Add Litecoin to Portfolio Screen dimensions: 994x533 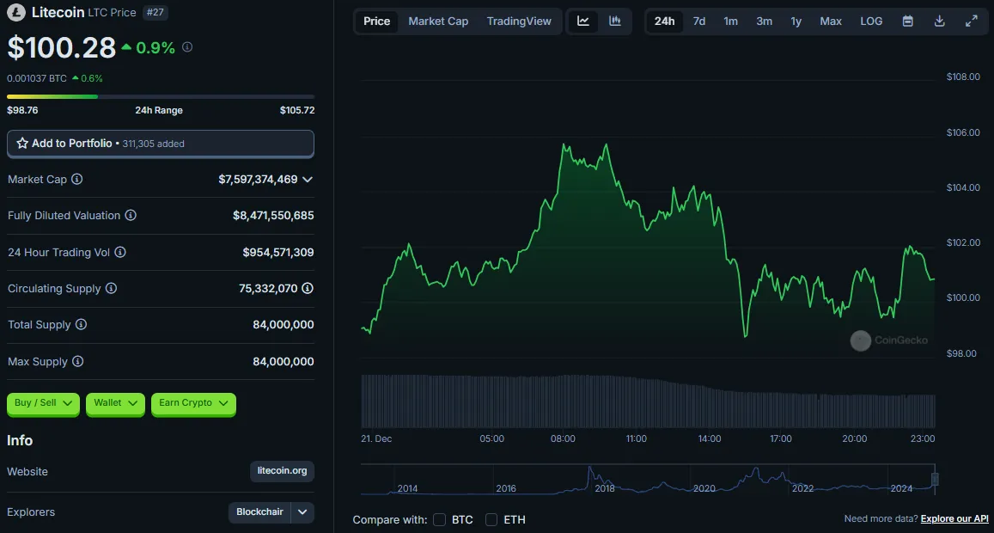[161, 144]
